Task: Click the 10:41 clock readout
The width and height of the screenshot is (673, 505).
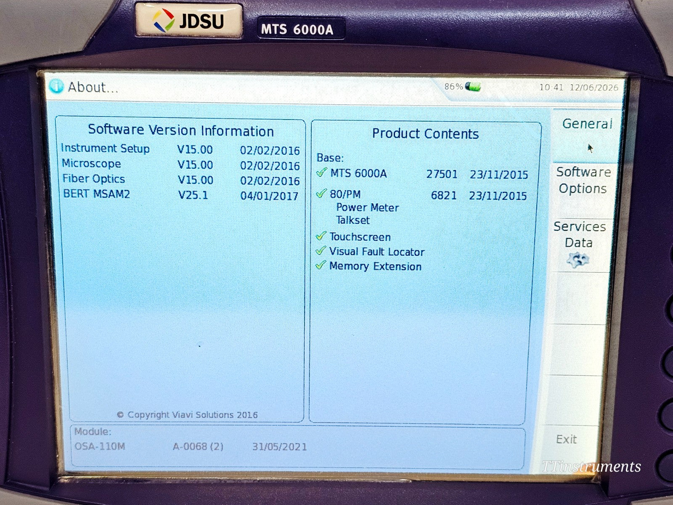Action: click(x=551, y=88)
